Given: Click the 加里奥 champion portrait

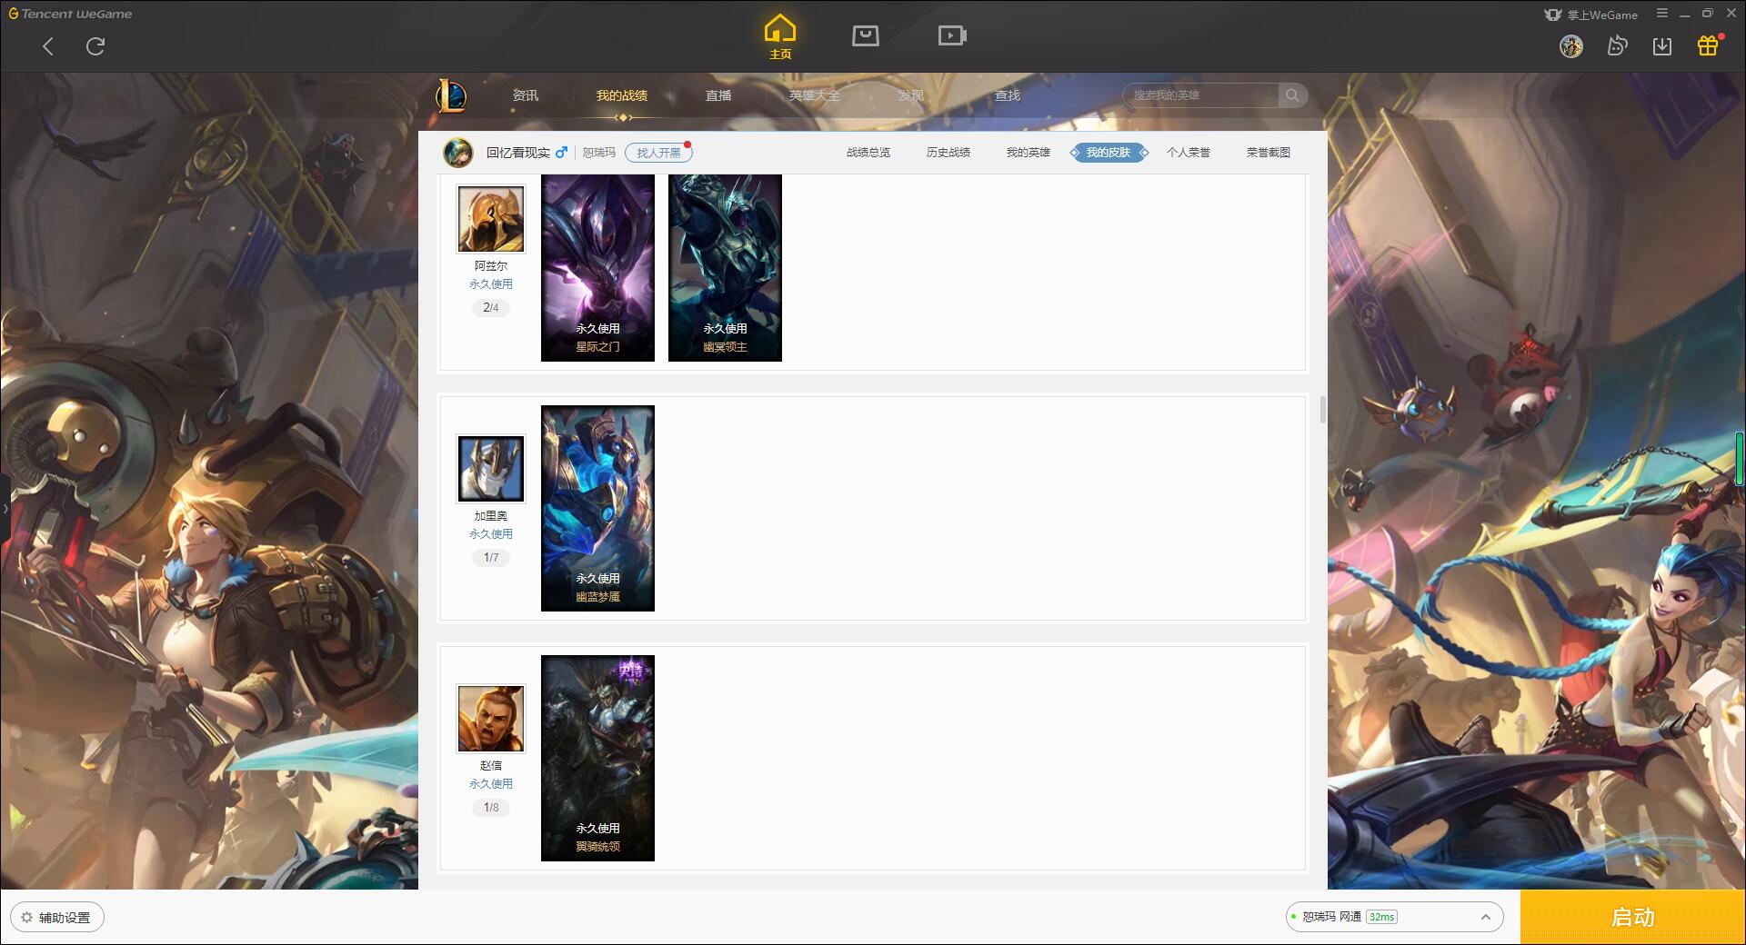Looking at the screenshot, I should point(491,469).
